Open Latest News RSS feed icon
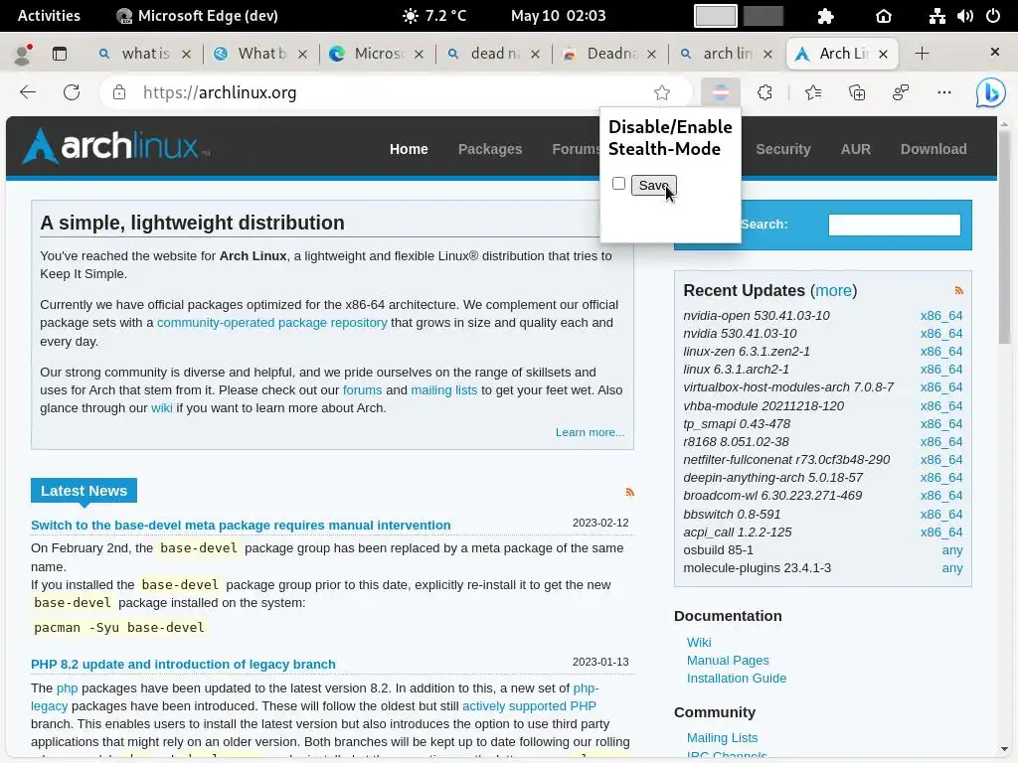Viewport: 1018px width, 763px height. click(629, 492)
